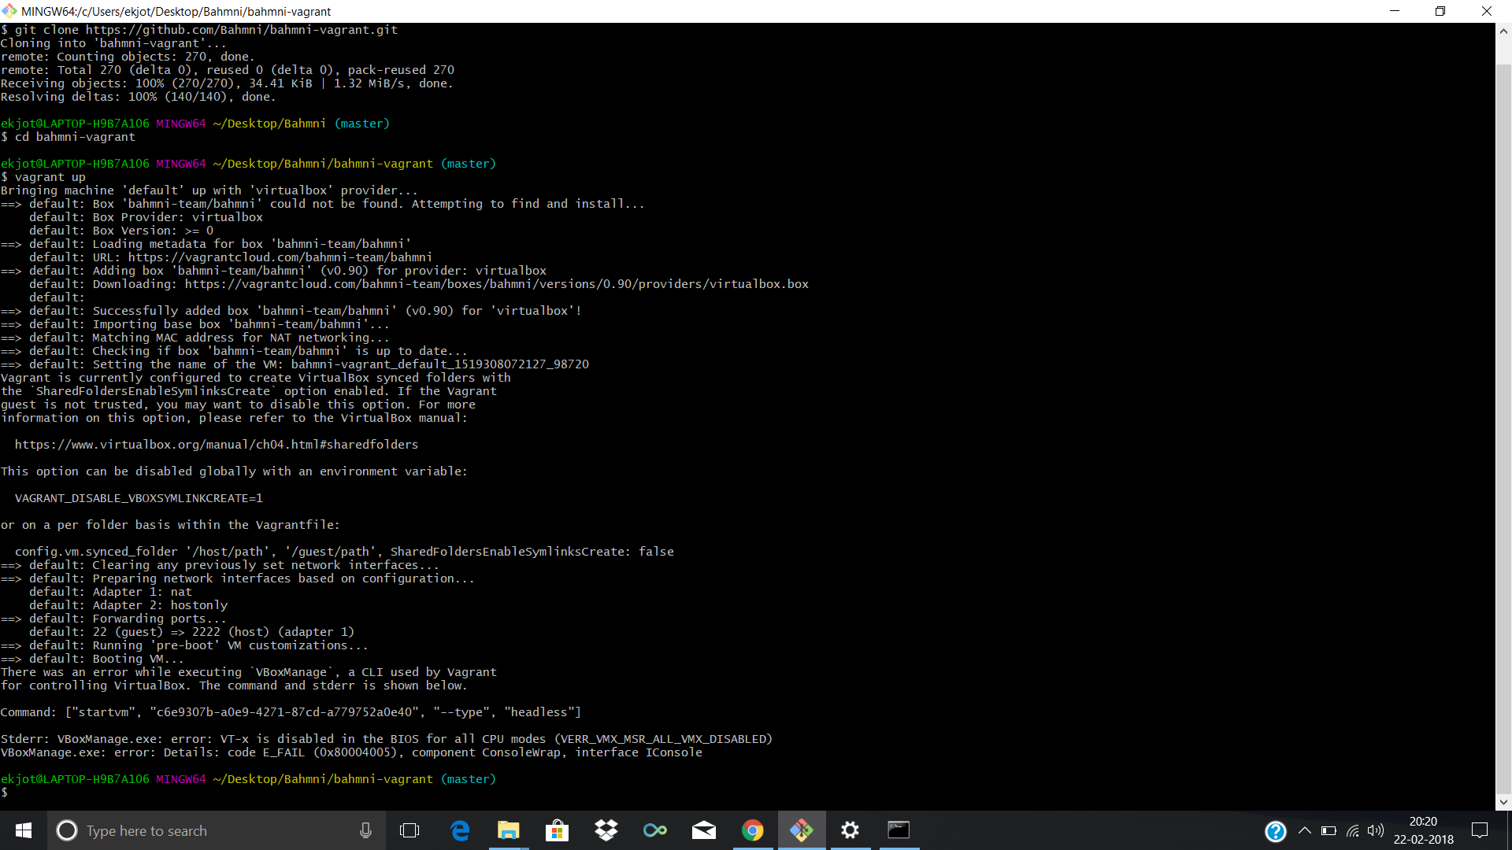The height and width of the screenshot is (850, 1512).
Task: Open the Action Center notifications icon
Action: [x=1480, y=830]
